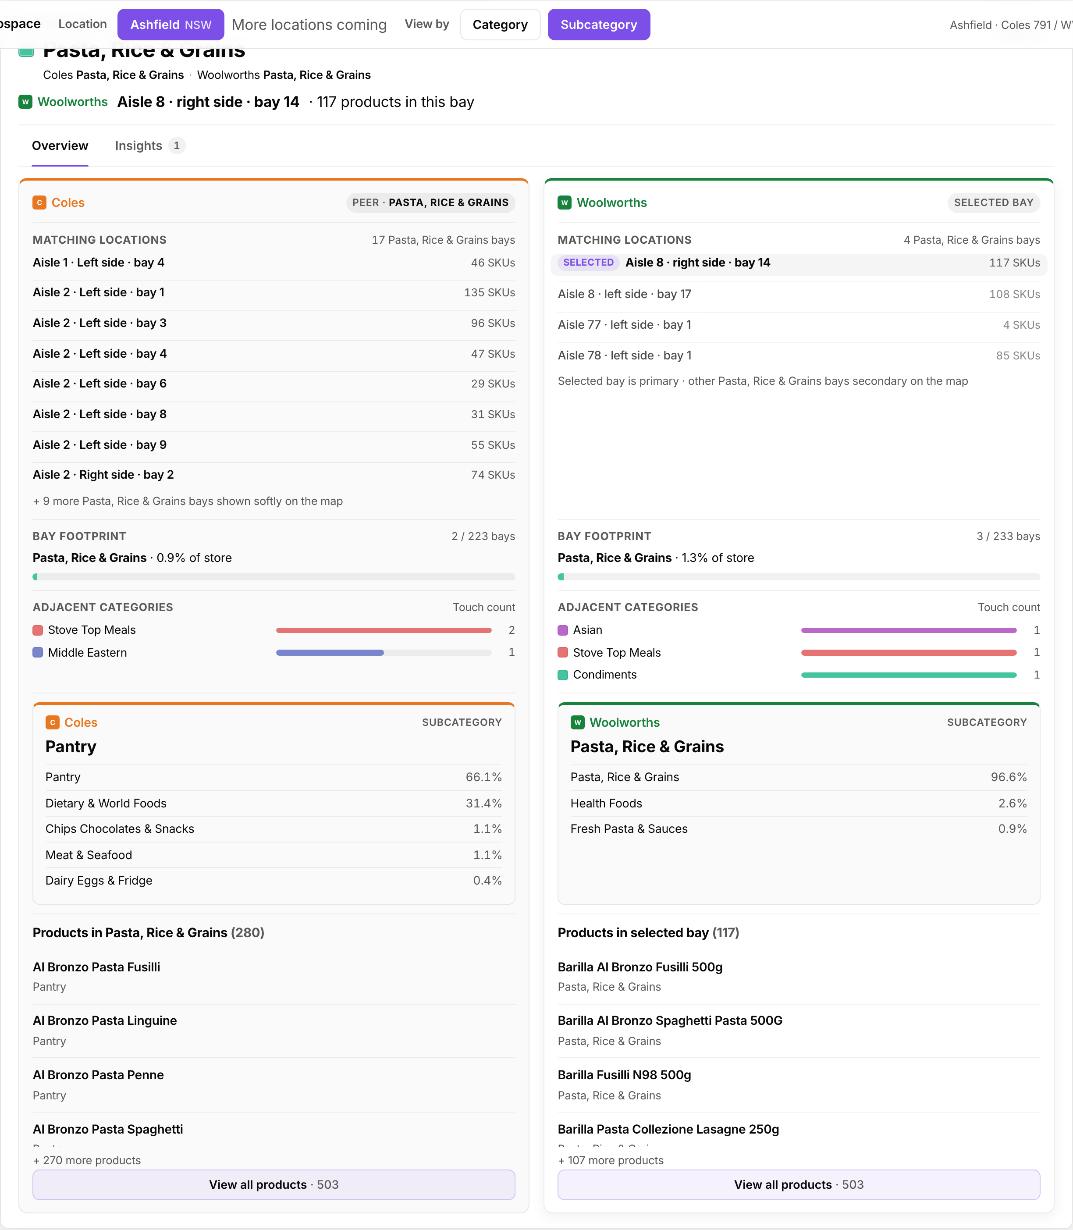The image size is (1073, 1230).
Task: Open the Overview tab
Action: tap(60, 146)
